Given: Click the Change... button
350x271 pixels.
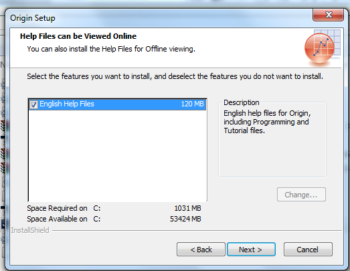Looking at the screenshot, I should click(x=301, y=195).
